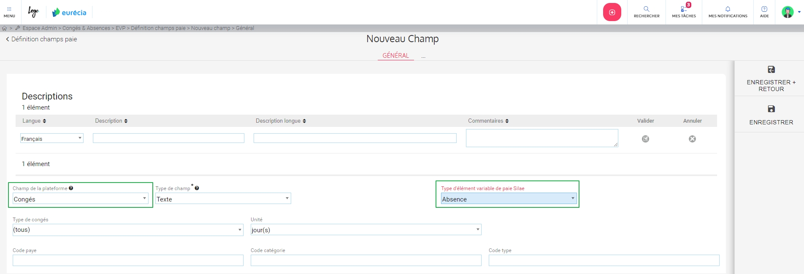
Task: Open the Silae variable type Absence dropdown
Action: [509, 199]
